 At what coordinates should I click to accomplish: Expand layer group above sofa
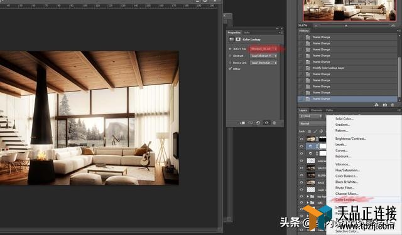point(308,196)
